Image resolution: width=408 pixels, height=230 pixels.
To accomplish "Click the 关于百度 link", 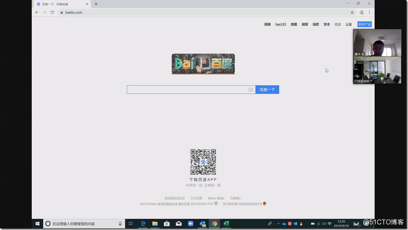I will pos(196,198).
